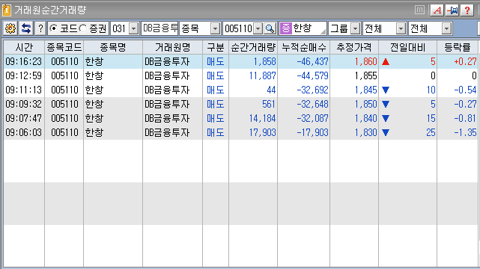Click the purple 증 badge icon

285,28
